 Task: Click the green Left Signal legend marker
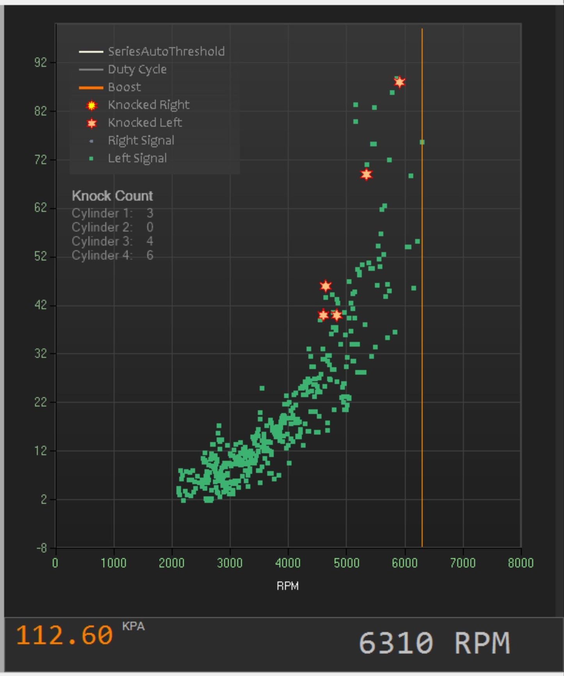click(x=91, y=158)
